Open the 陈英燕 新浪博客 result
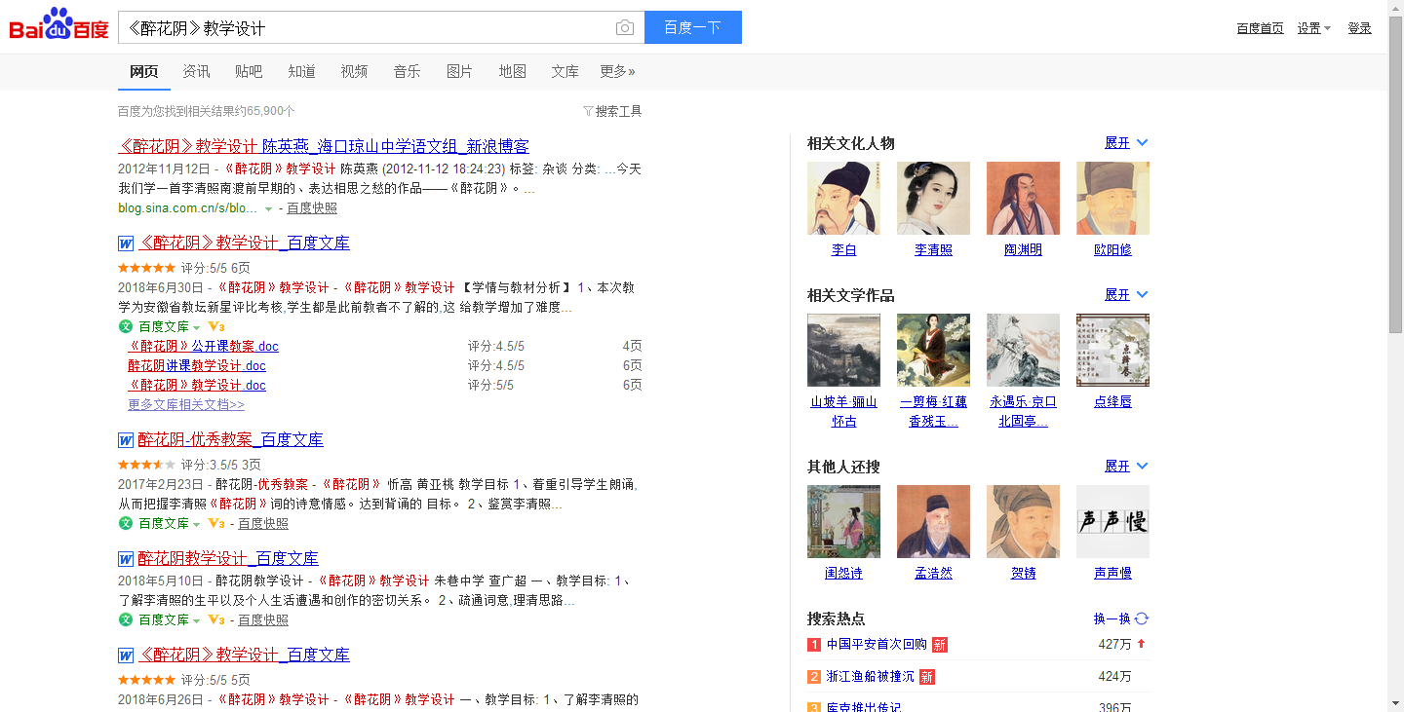 (324, 146)
